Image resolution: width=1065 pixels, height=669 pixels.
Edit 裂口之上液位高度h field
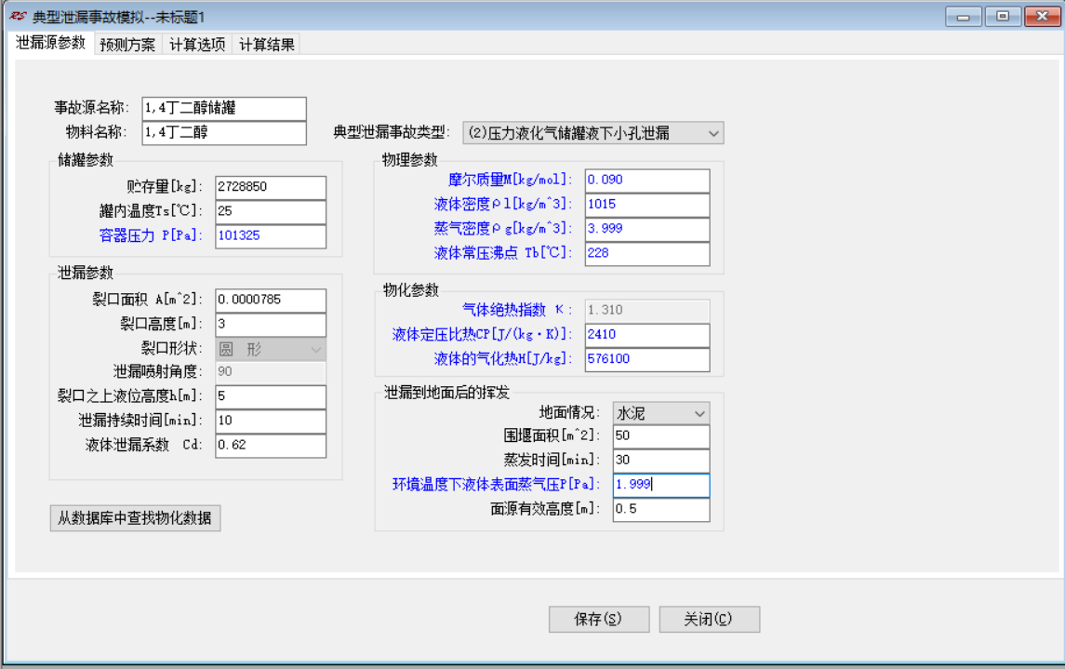pyautogui.click(x=271, y=396)
